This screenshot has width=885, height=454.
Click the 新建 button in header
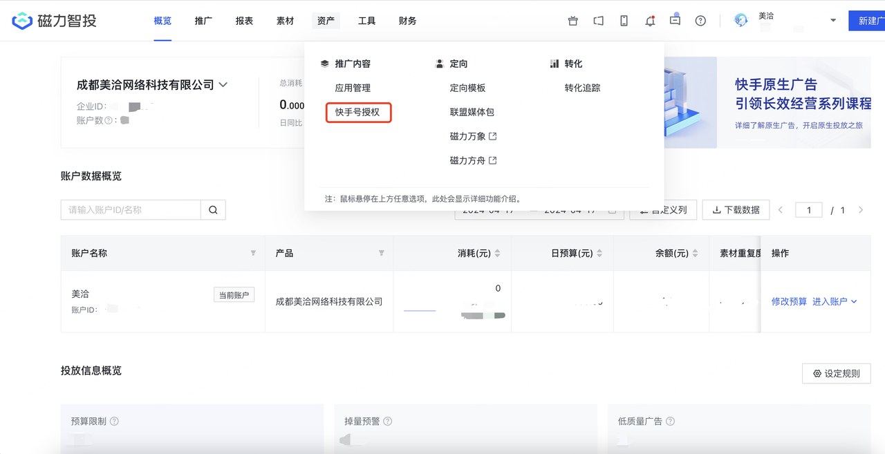[x=867, y=21]
